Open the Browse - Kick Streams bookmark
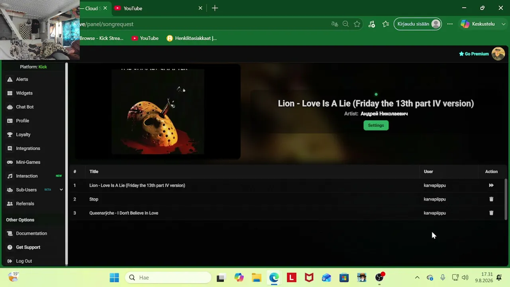This screenshot has width=510, height=287. click(x=102, y=38)
